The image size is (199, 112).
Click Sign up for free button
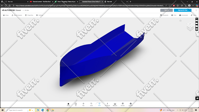(183, 10)
